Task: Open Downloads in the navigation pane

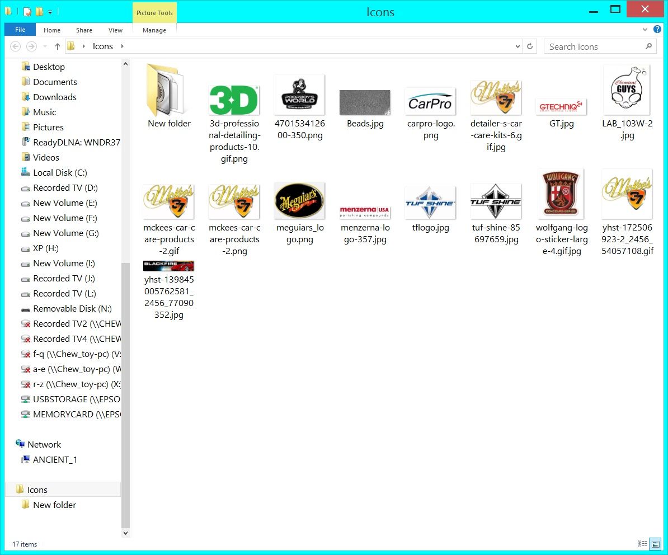Action: pyautogui.click(x=54, y=97)
